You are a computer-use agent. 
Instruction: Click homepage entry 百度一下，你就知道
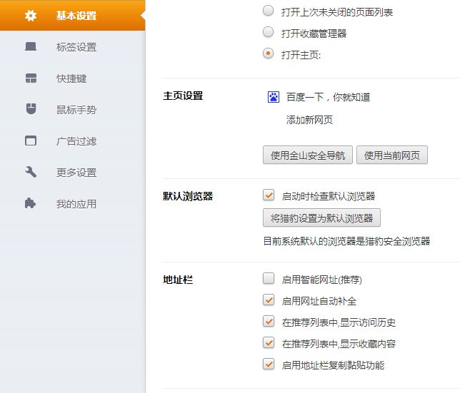coord(329,97)
